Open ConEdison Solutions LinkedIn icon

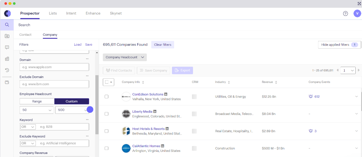(x=166, y=94)
